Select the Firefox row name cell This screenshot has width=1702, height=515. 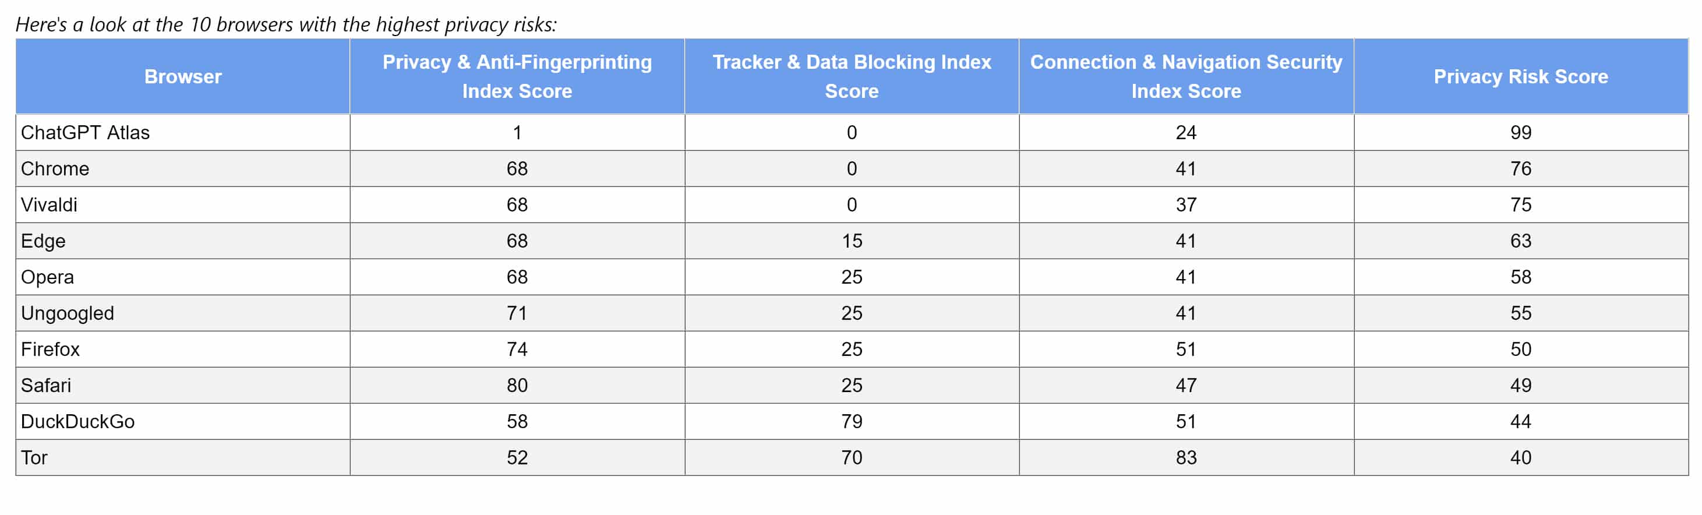tap(50, 349)
